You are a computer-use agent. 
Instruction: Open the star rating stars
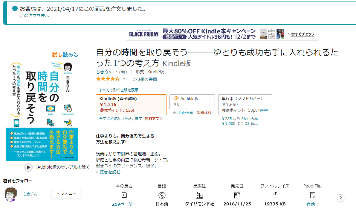click(108, 79)
